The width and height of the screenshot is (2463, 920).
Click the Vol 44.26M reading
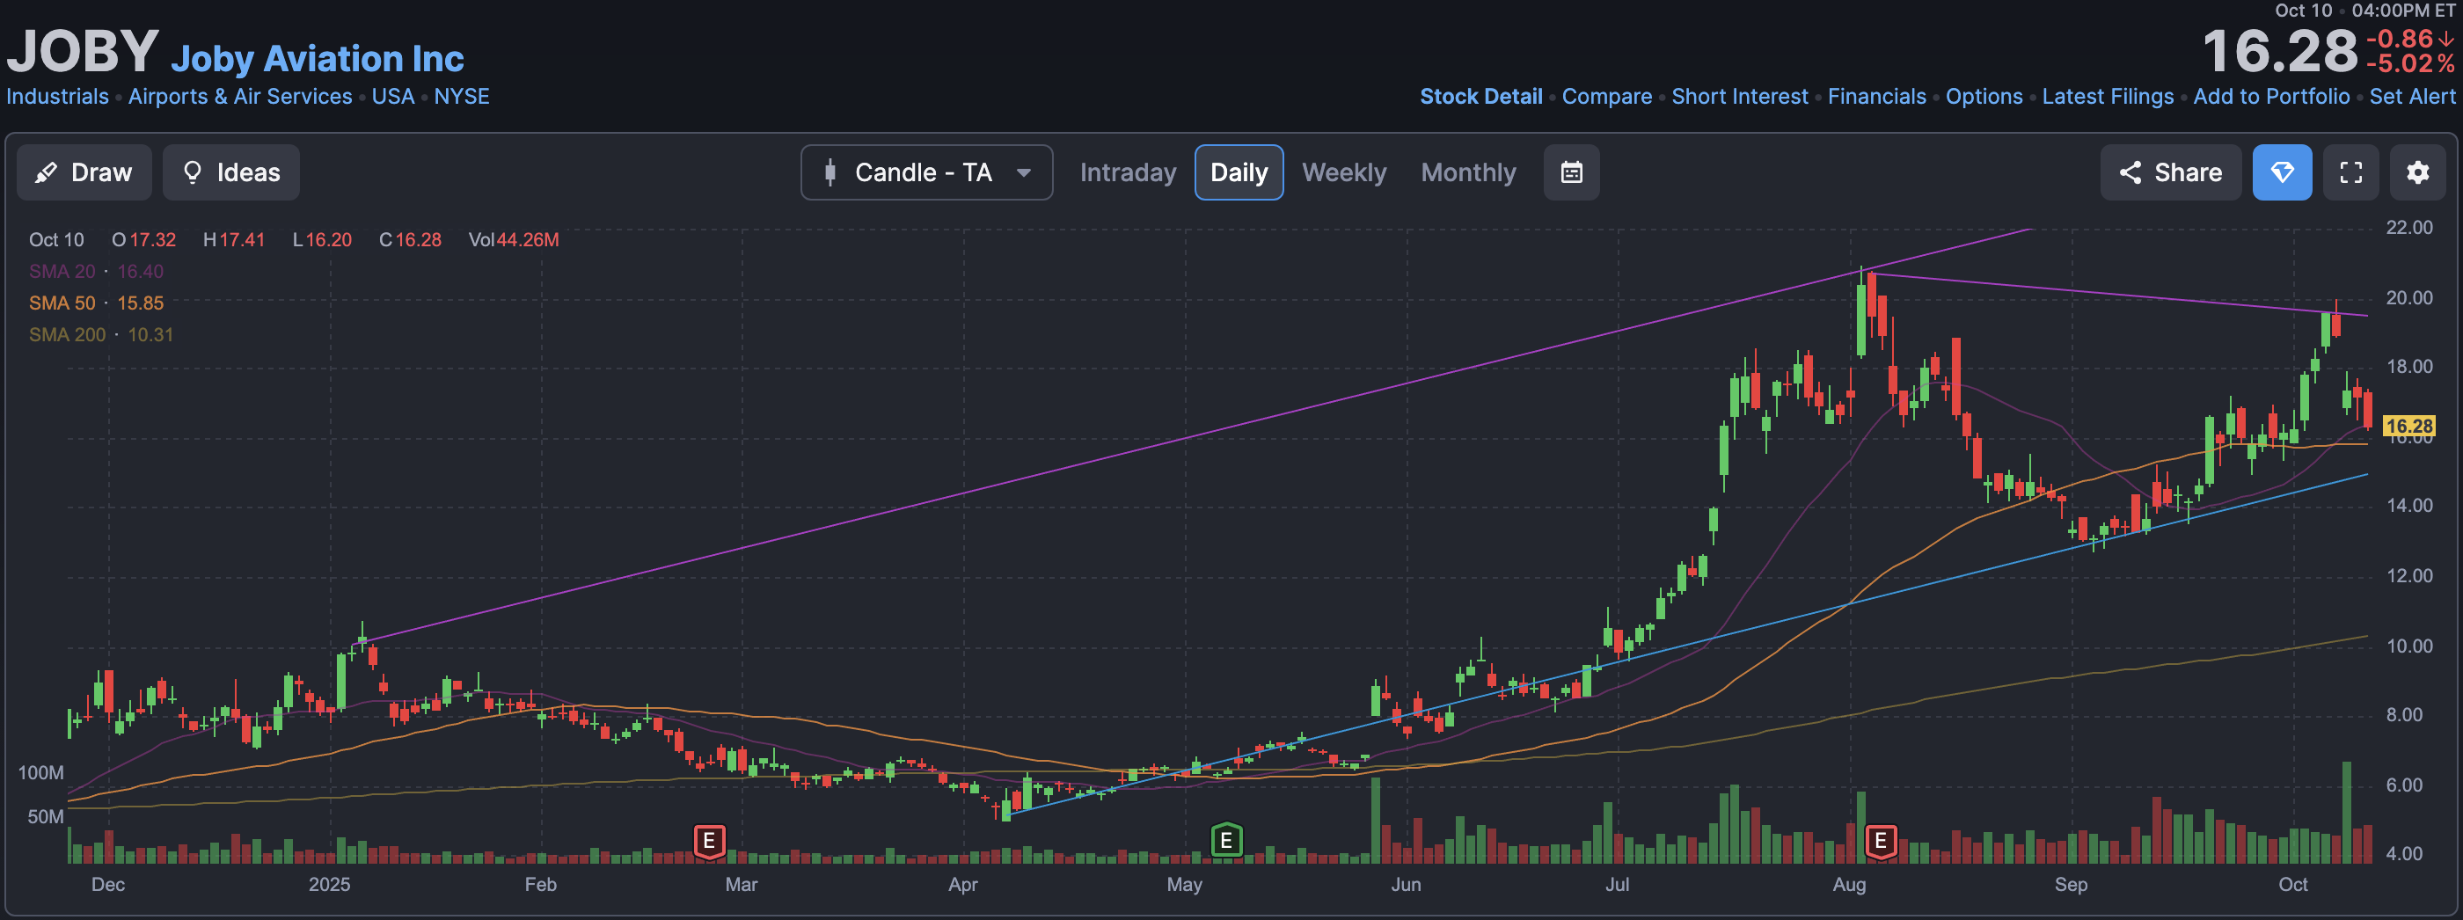(x=514, y=240)
